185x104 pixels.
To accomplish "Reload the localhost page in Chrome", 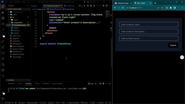I will tap(123, 8).
